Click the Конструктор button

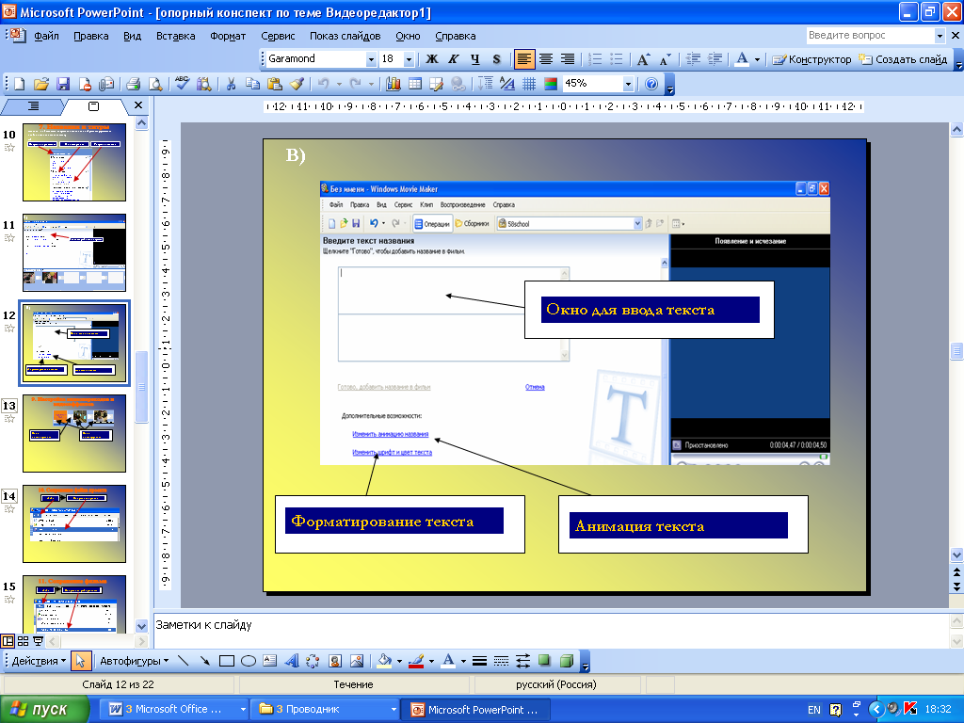(x=812, y=59)
